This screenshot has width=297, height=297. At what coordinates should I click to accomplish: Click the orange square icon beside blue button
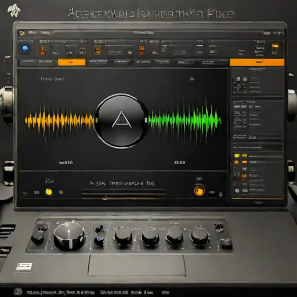[43, 50]
